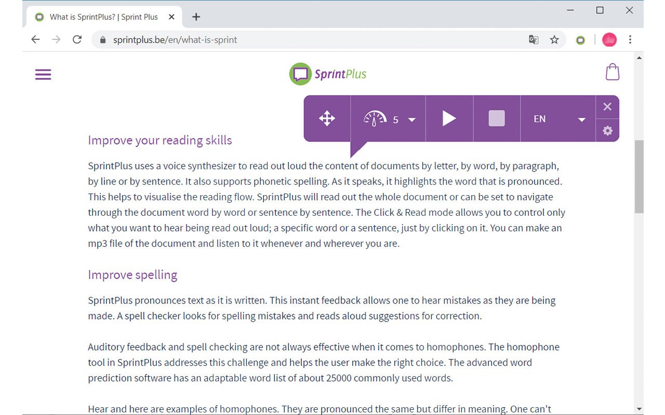Click the reading speed gauge icon
665x415 pixels.
pyautogui.click(x=375, y=118)
